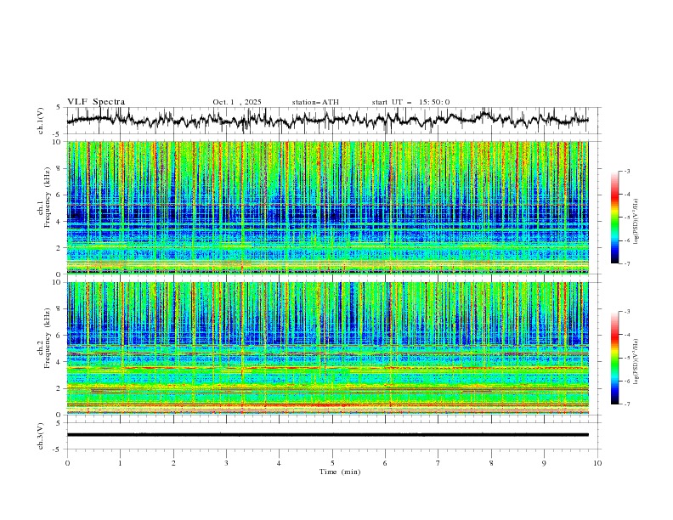This screenshot has width=673, height=520.
Task: Click the "Time (min)" axis title
Action: (340, 472)
